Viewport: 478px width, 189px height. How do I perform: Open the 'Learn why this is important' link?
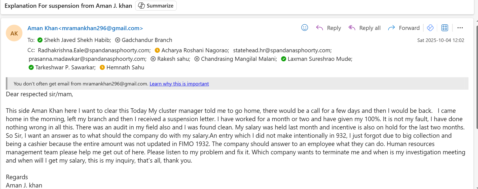(x=179, y=84)
